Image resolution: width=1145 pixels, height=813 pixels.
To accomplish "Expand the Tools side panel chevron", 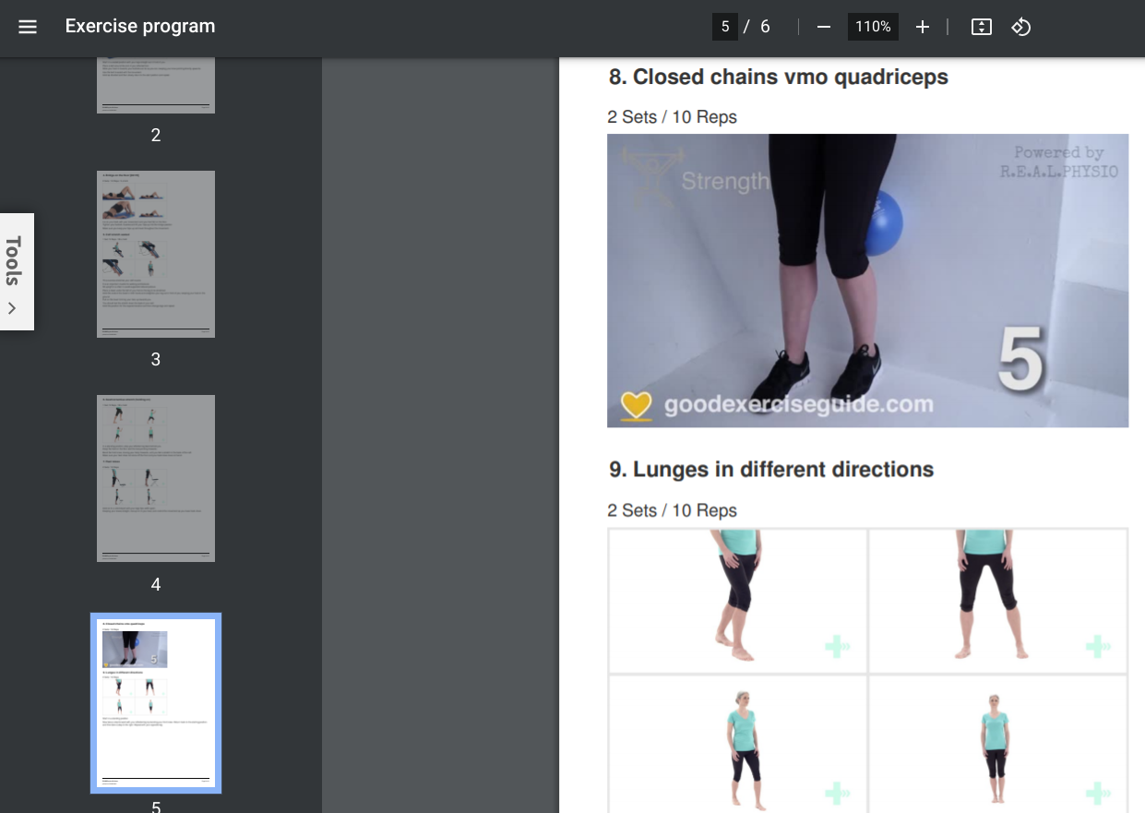I will (x=13, y=307).
